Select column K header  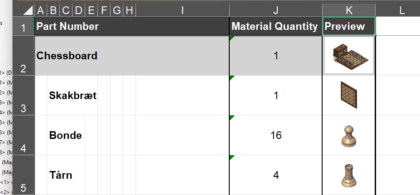(349, 10)
